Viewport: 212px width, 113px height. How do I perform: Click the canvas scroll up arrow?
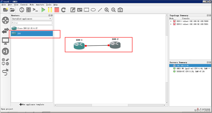tap(167, 15)
